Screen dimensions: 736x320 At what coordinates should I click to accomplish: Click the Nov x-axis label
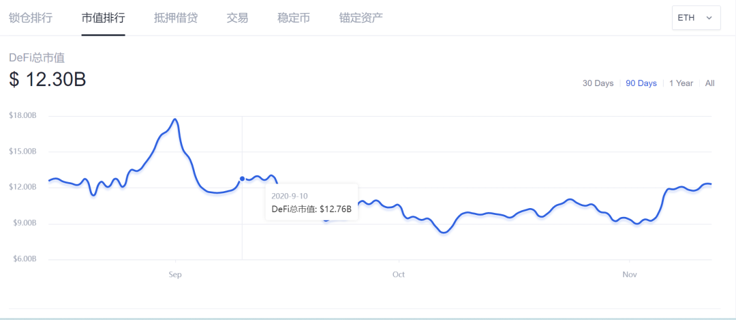(x=629, y=274)
